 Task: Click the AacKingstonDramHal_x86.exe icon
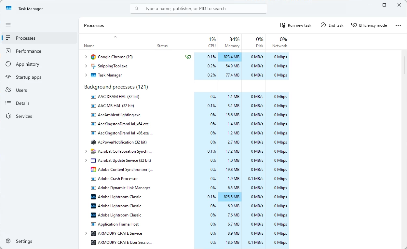coord(93,133)
